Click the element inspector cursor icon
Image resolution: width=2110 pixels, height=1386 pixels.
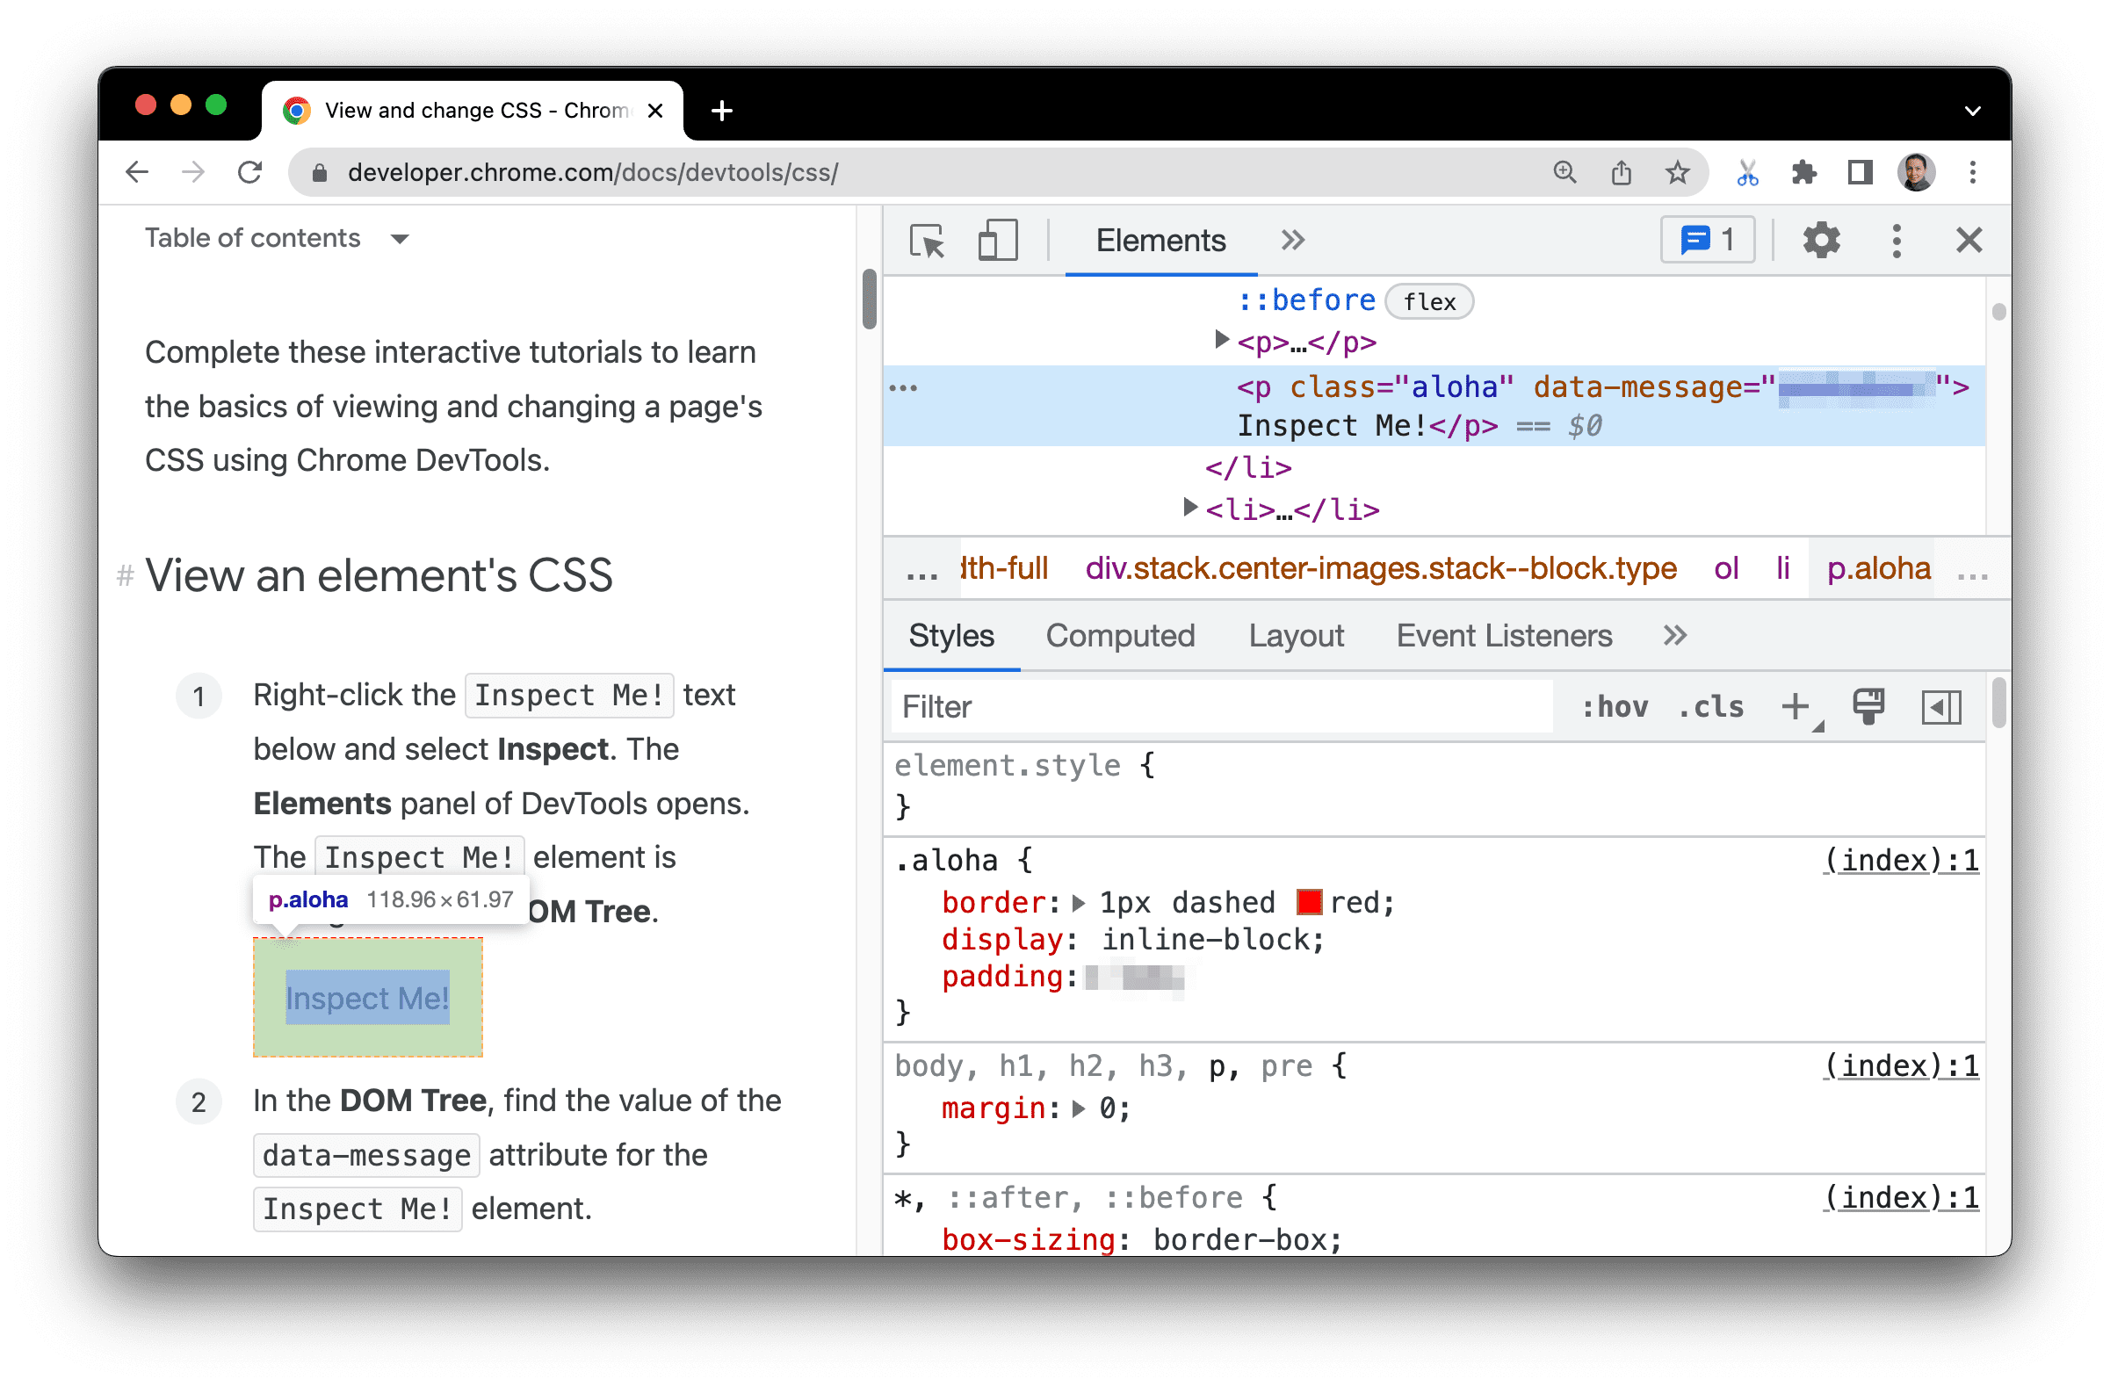click(x=929, y=242)
